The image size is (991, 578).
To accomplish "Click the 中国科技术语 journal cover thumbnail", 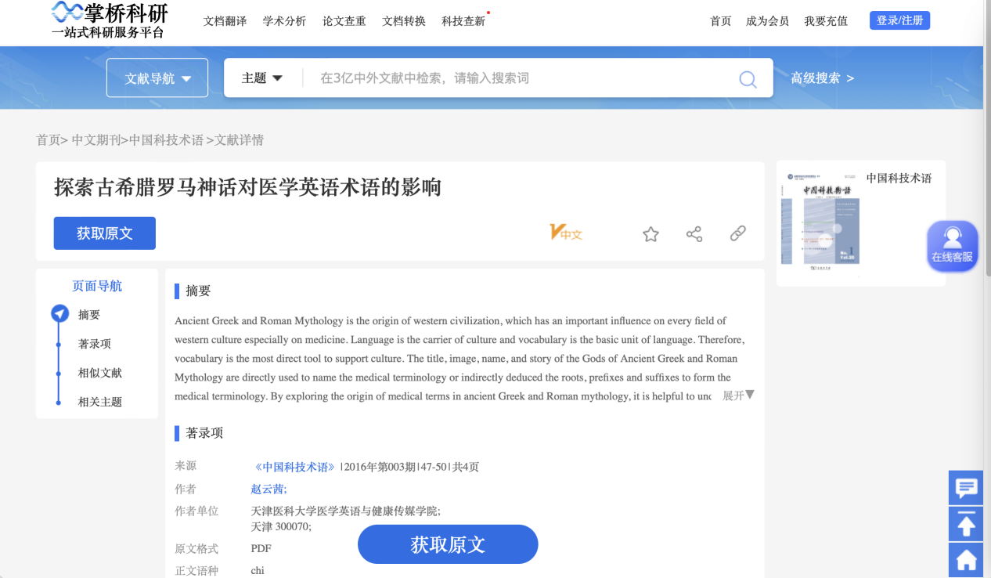I will pyautogui.click(x=820, y=222).
